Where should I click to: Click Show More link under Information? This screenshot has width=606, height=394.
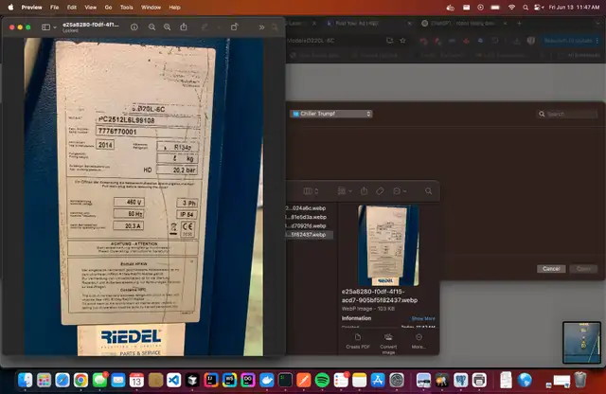tap(423, 318)
